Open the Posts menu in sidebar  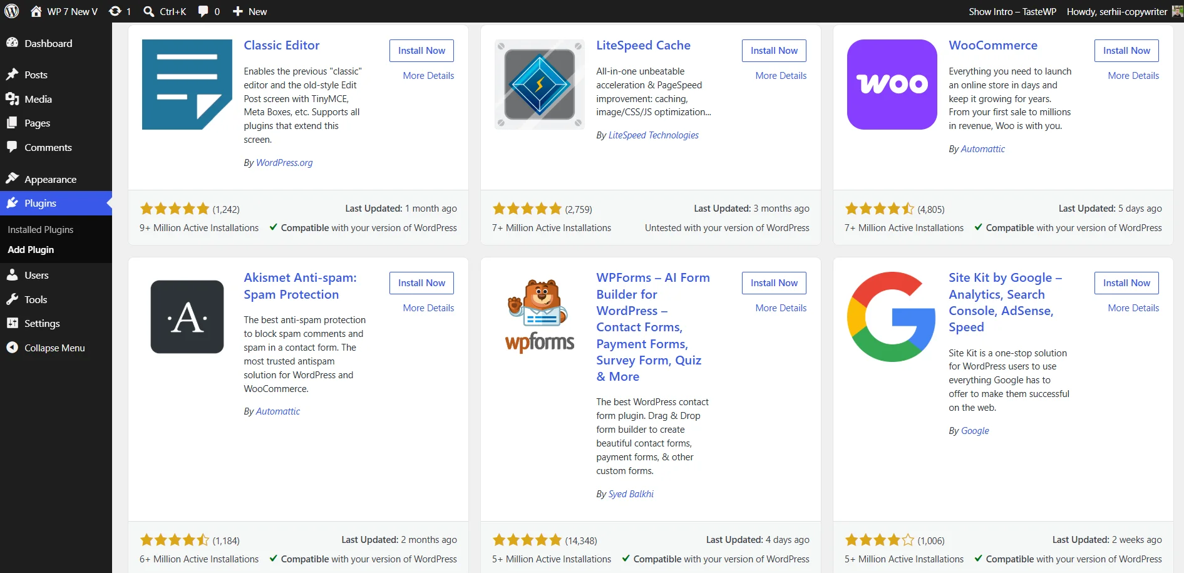56,75
